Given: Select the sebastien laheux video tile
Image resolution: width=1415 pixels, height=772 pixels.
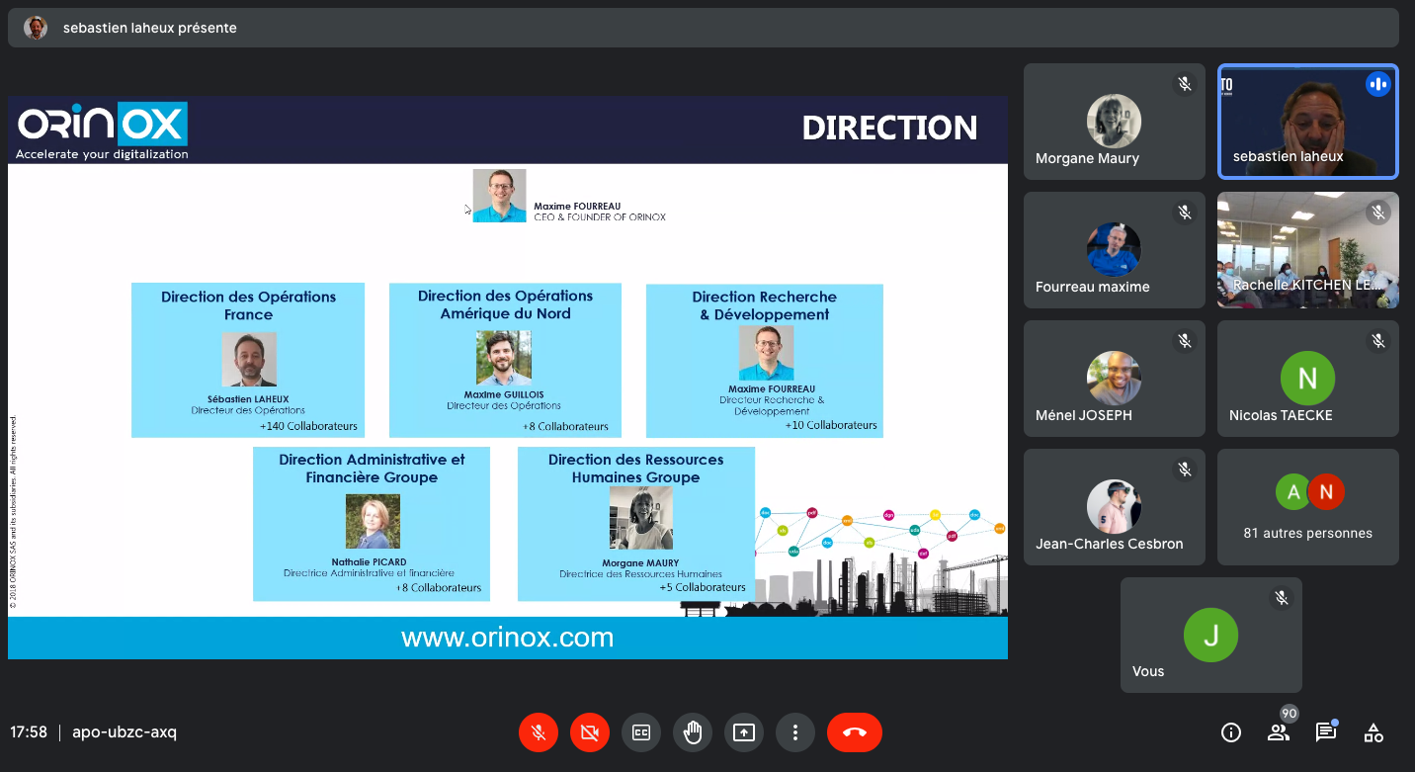Looking at the screenshot, I should coord(1308,122).
